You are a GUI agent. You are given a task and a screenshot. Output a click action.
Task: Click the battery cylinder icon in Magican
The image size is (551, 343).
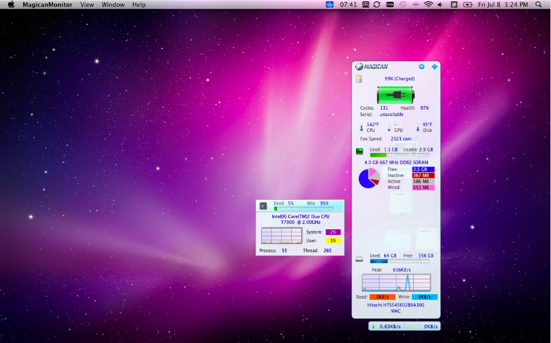pyautogui.click(x=359, y=79)
